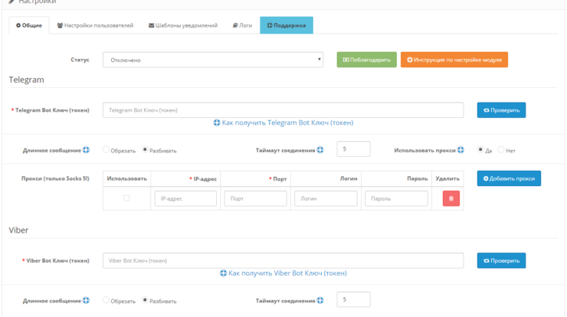Delete proxy row with trash icon
This screenshot has height=317, width=567.
click(451, 198)
